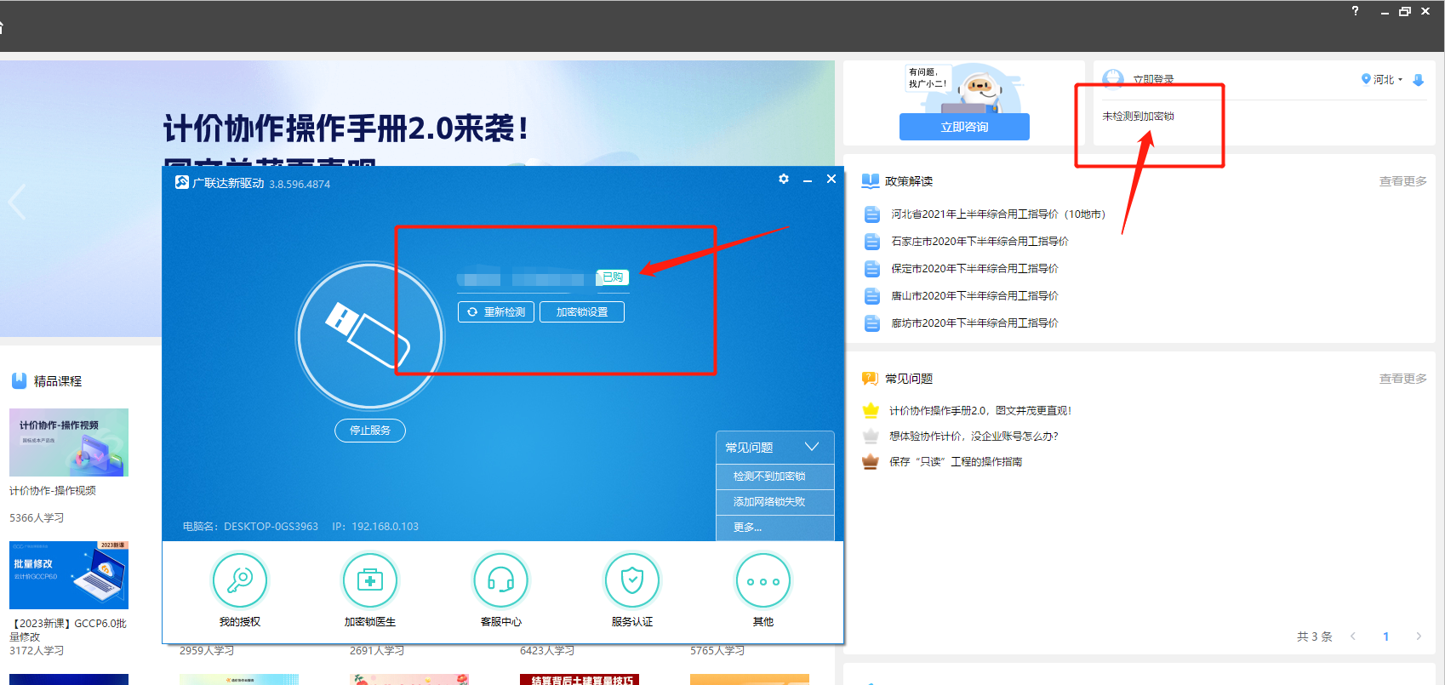The height and width of the screenshot is (685, 1445).
Task: Click previous page arrow in pagination
Action: click(x=1353, y=636)
